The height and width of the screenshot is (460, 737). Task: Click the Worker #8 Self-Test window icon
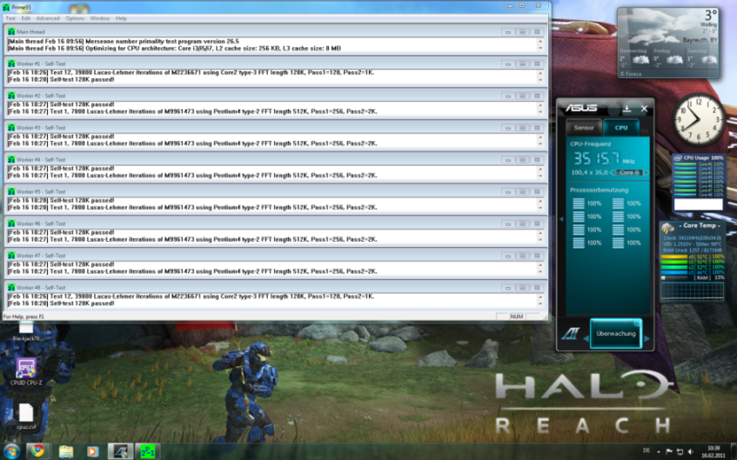(11, 287)
